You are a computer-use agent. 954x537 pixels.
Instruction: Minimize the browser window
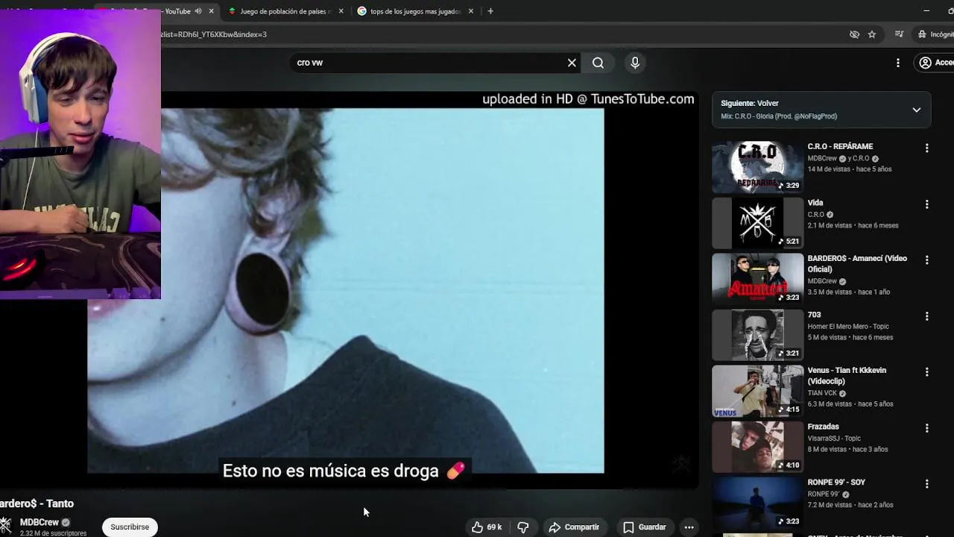tap(926, 11)
